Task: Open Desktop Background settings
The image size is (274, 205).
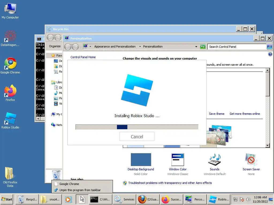Action: (x=141, y=164)
